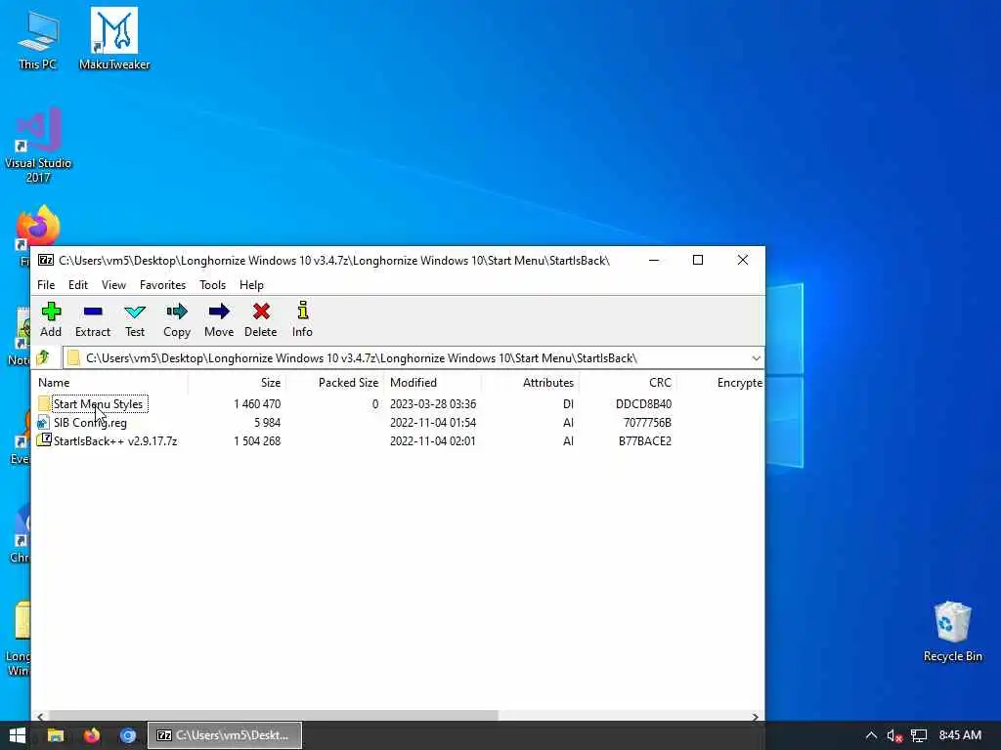This screenshot has height=750, width=1001.
Task: Click size value 5 984
Action: point(268,422)
